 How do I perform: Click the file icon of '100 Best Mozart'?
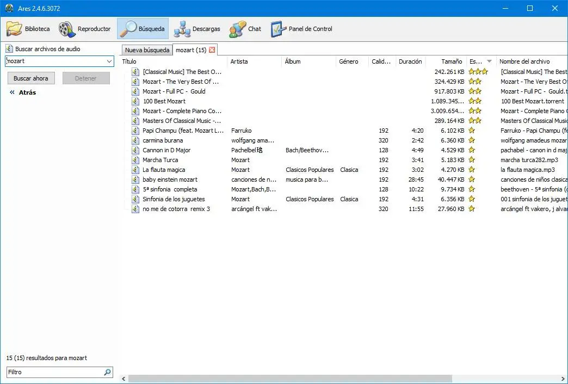135,101
